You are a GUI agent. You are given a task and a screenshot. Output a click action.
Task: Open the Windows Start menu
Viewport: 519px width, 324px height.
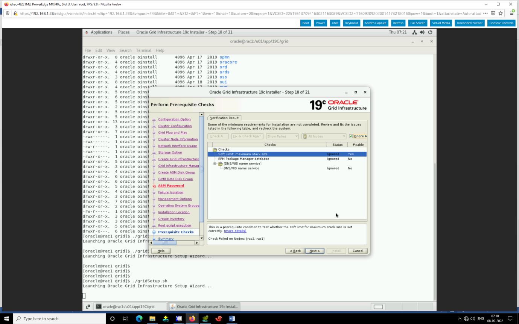(6, 318)
